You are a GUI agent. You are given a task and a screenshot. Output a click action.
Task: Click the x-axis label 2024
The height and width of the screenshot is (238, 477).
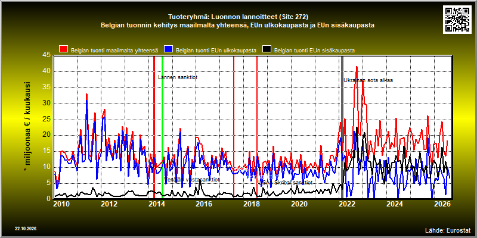coord(394,203)
